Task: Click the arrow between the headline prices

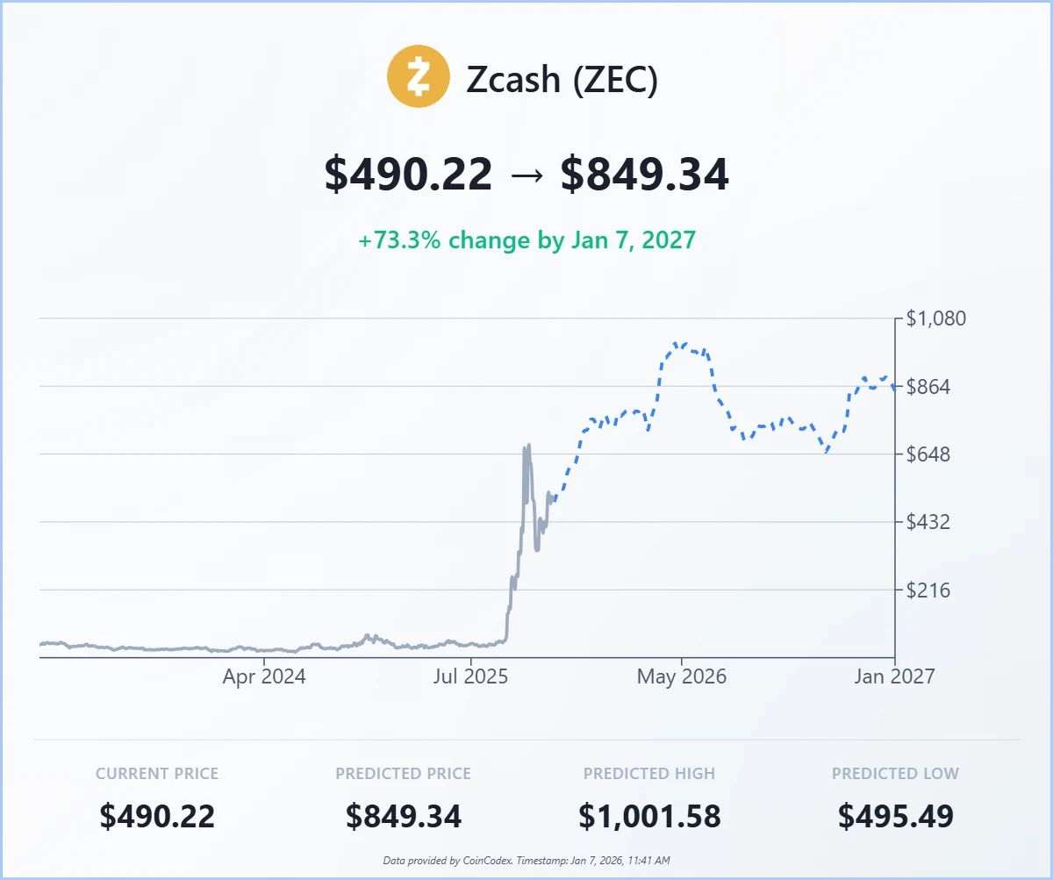Action: [x=526, y=175]
